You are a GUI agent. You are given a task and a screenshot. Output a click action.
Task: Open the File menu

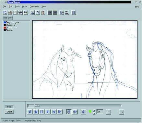coord(4,6)
